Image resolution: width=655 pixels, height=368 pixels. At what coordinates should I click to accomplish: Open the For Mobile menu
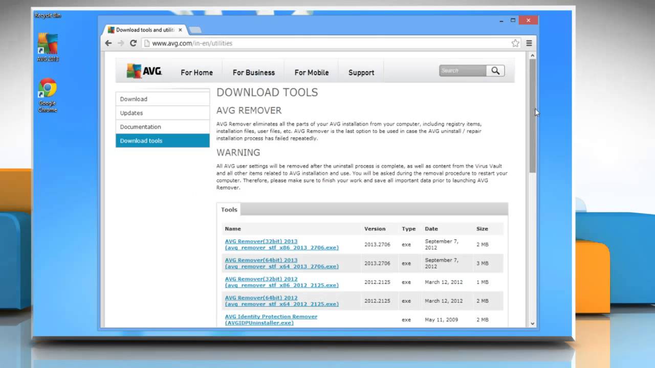click(312, 73)
